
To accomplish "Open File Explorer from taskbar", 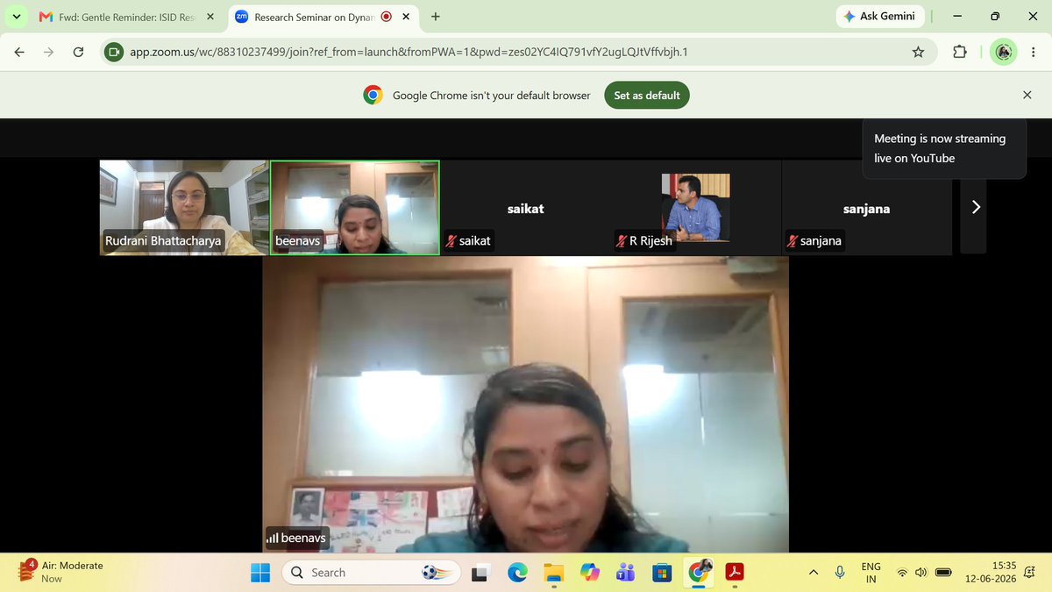I will tap(553, 573).
